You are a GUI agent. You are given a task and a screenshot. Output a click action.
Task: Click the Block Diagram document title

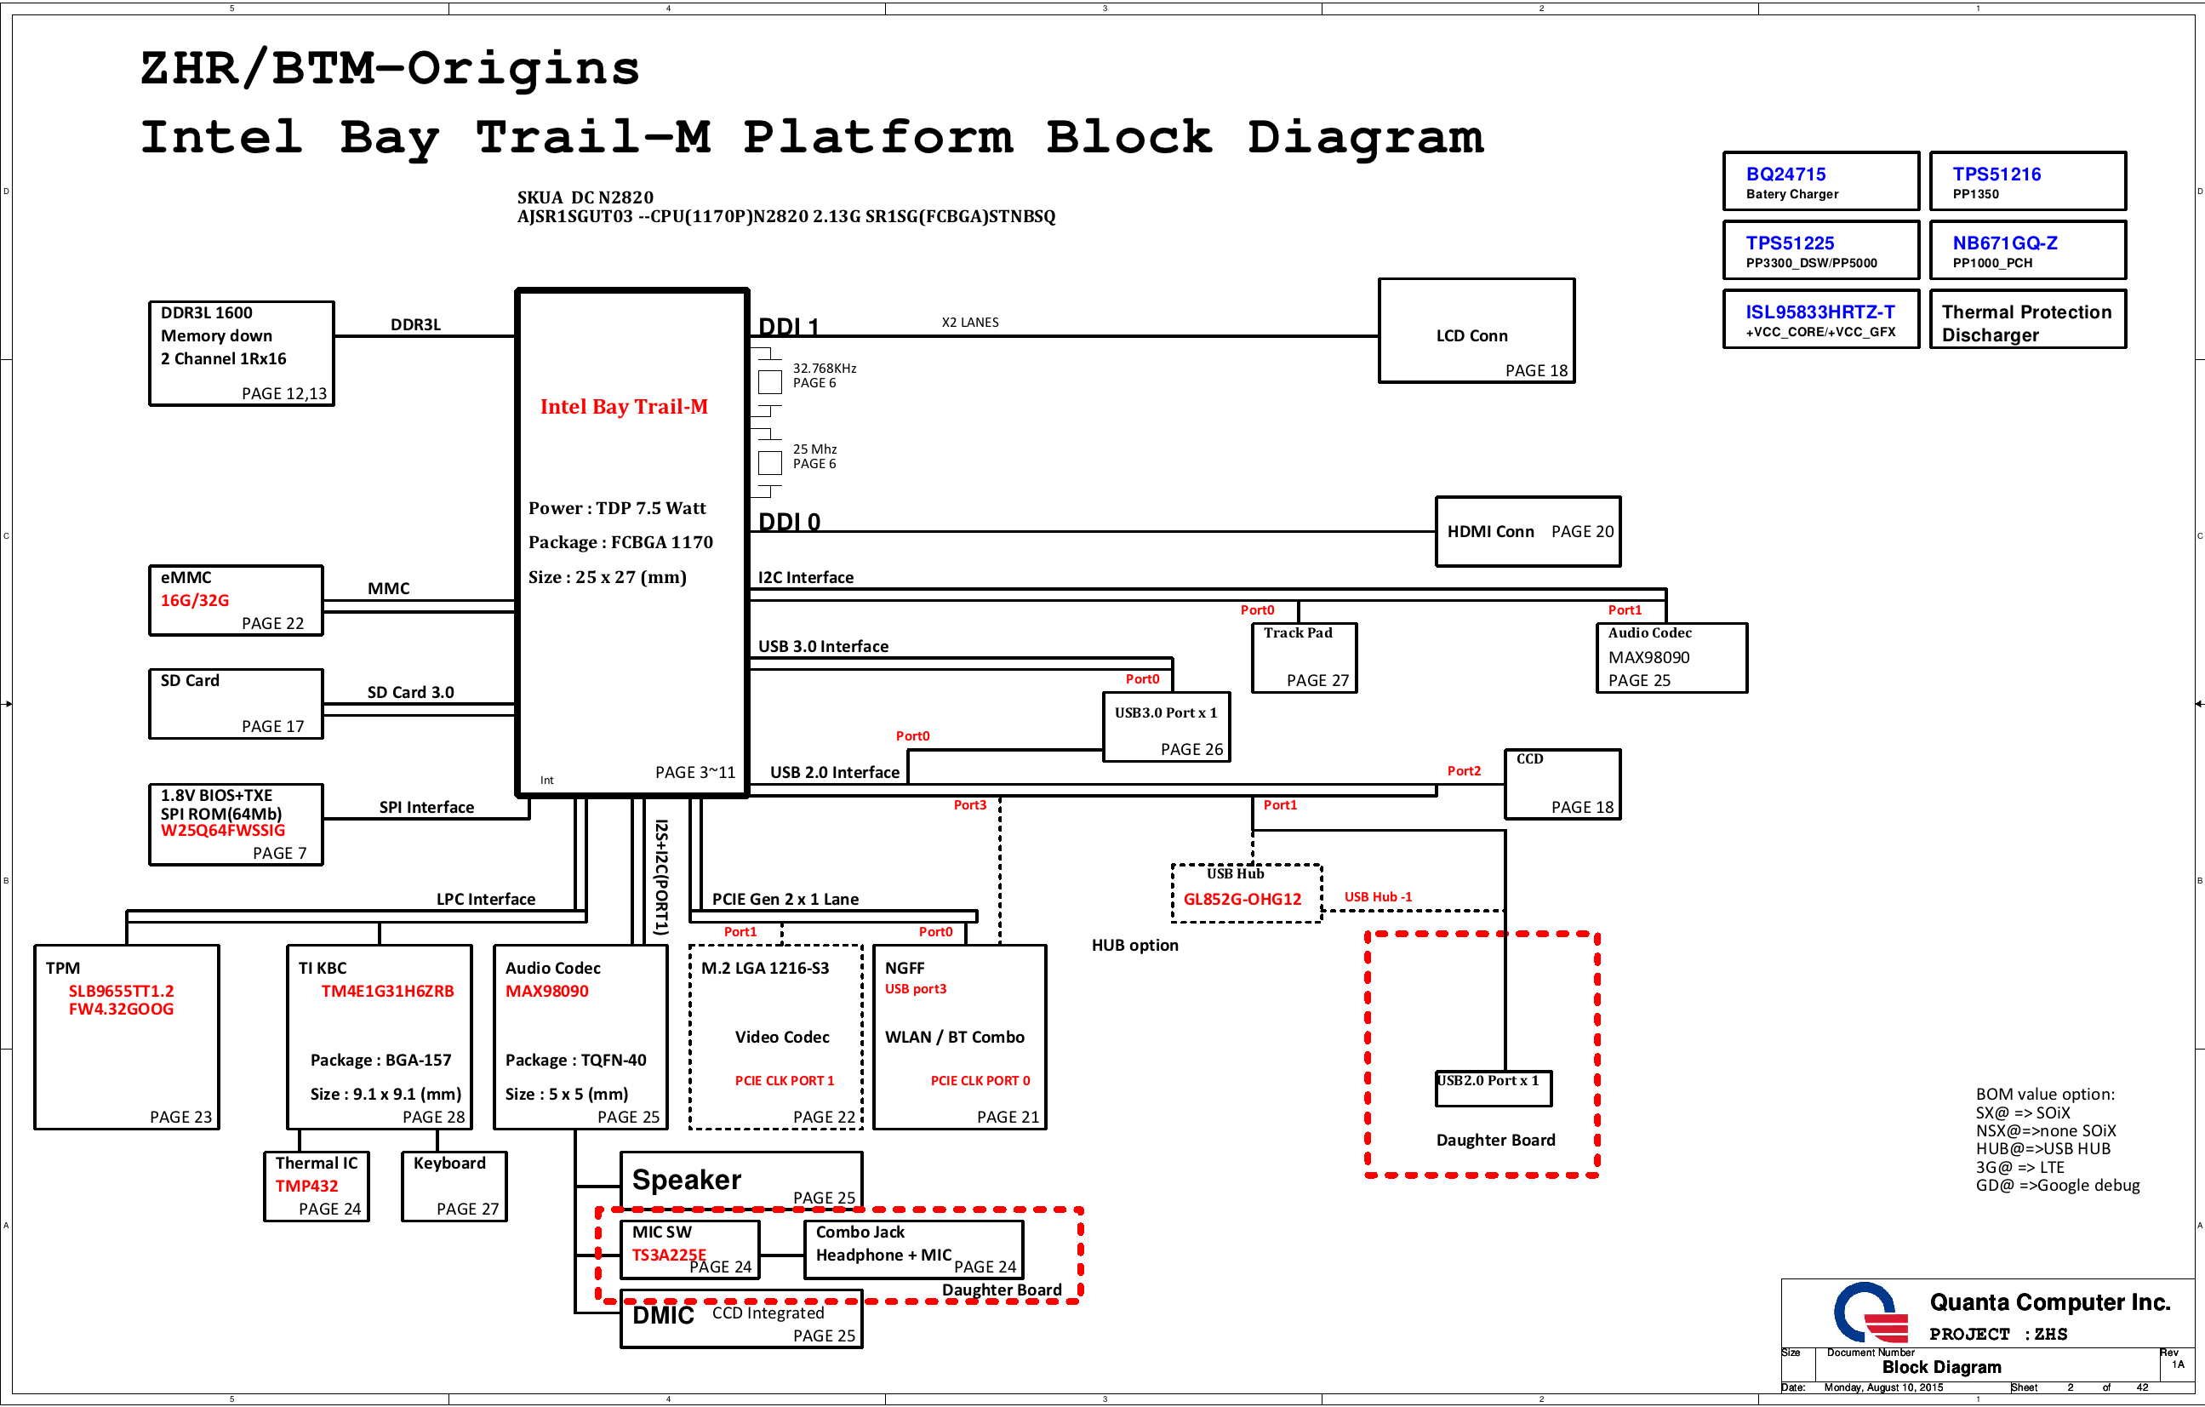[x=1941, y=1367]
